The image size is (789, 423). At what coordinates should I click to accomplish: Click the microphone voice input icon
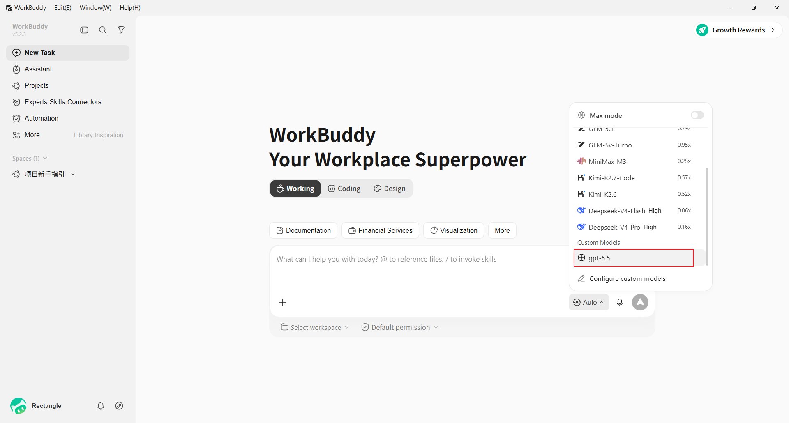pyautogui.click(x=620, y=302)
